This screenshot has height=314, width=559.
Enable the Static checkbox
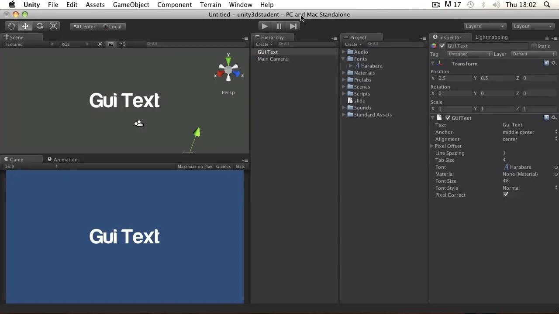pos(534,46)
